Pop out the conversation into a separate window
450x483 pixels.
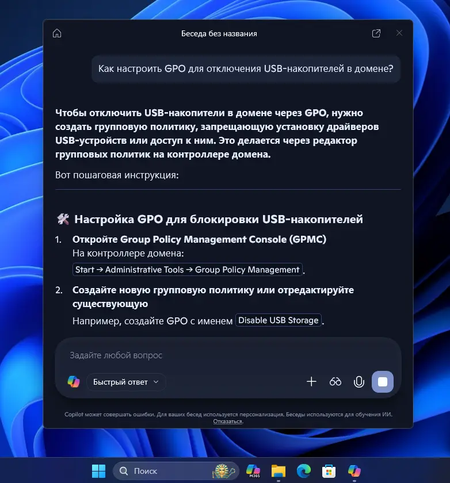pyautogui.click(x=376, y=33)
